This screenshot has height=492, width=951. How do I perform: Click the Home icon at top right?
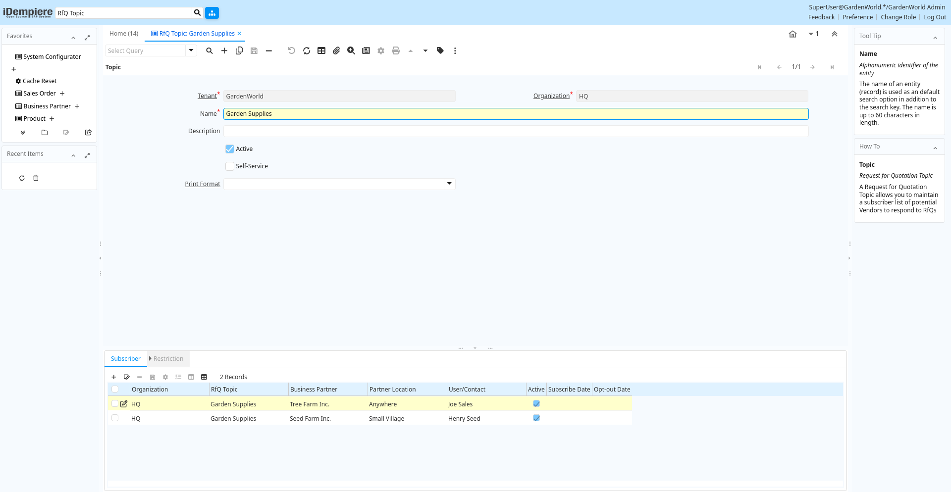pos(792,34)
